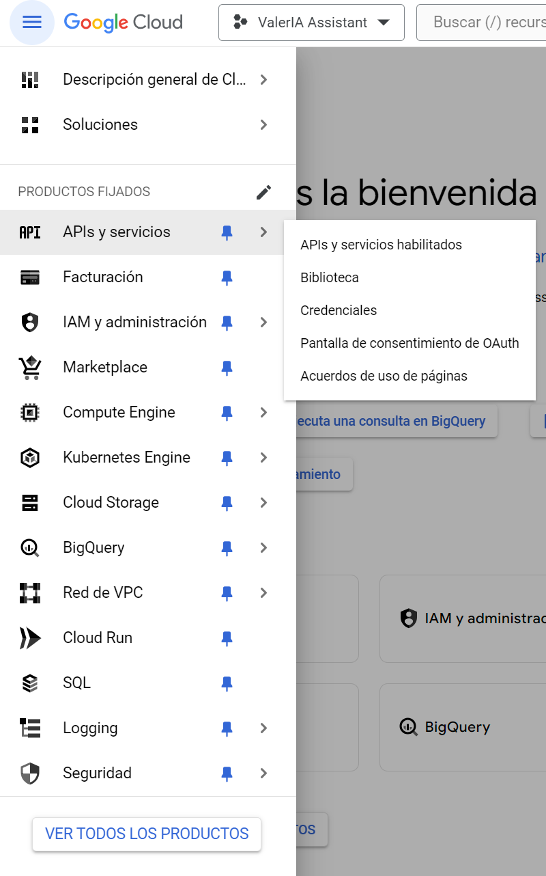
Task: Go to Marketplace
Action: [x=148, y=368]
